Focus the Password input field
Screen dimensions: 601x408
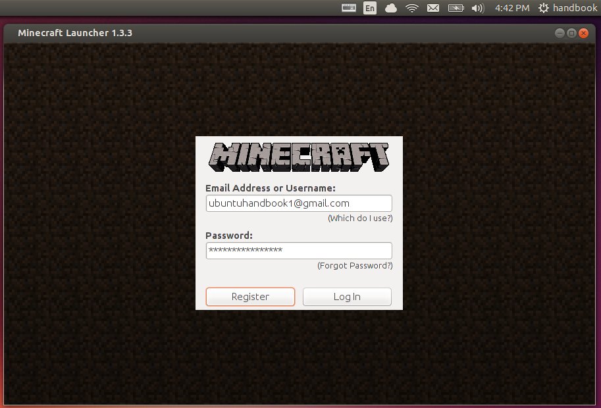coord(299,251)
